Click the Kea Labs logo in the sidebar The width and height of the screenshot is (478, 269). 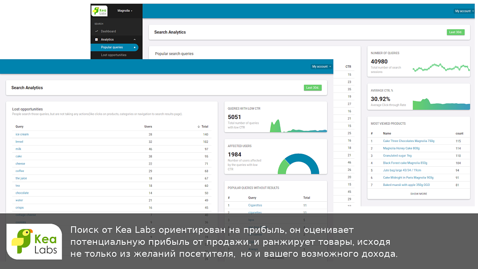(x=100, y=11)
